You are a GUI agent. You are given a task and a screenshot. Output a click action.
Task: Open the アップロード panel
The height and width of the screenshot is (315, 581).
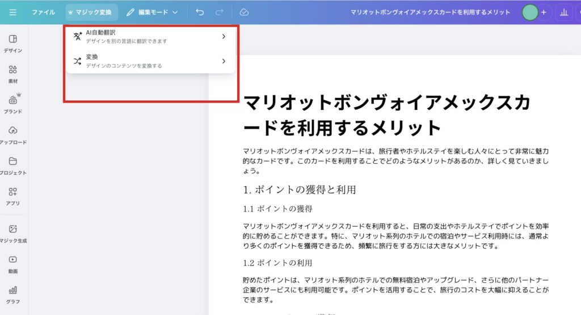coord(13,135)
